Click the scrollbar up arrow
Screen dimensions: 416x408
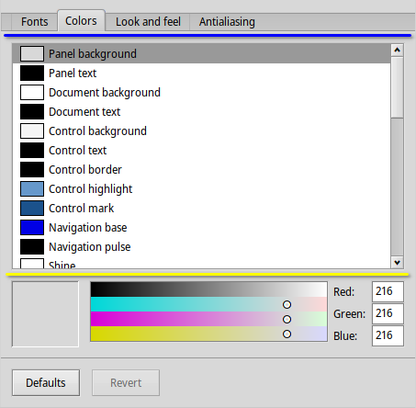pyautogui.click(x=398, y=50)
